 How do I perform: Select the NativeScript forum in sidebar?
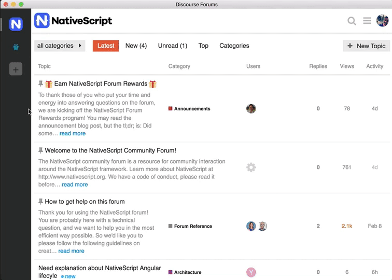coord(16,24)
